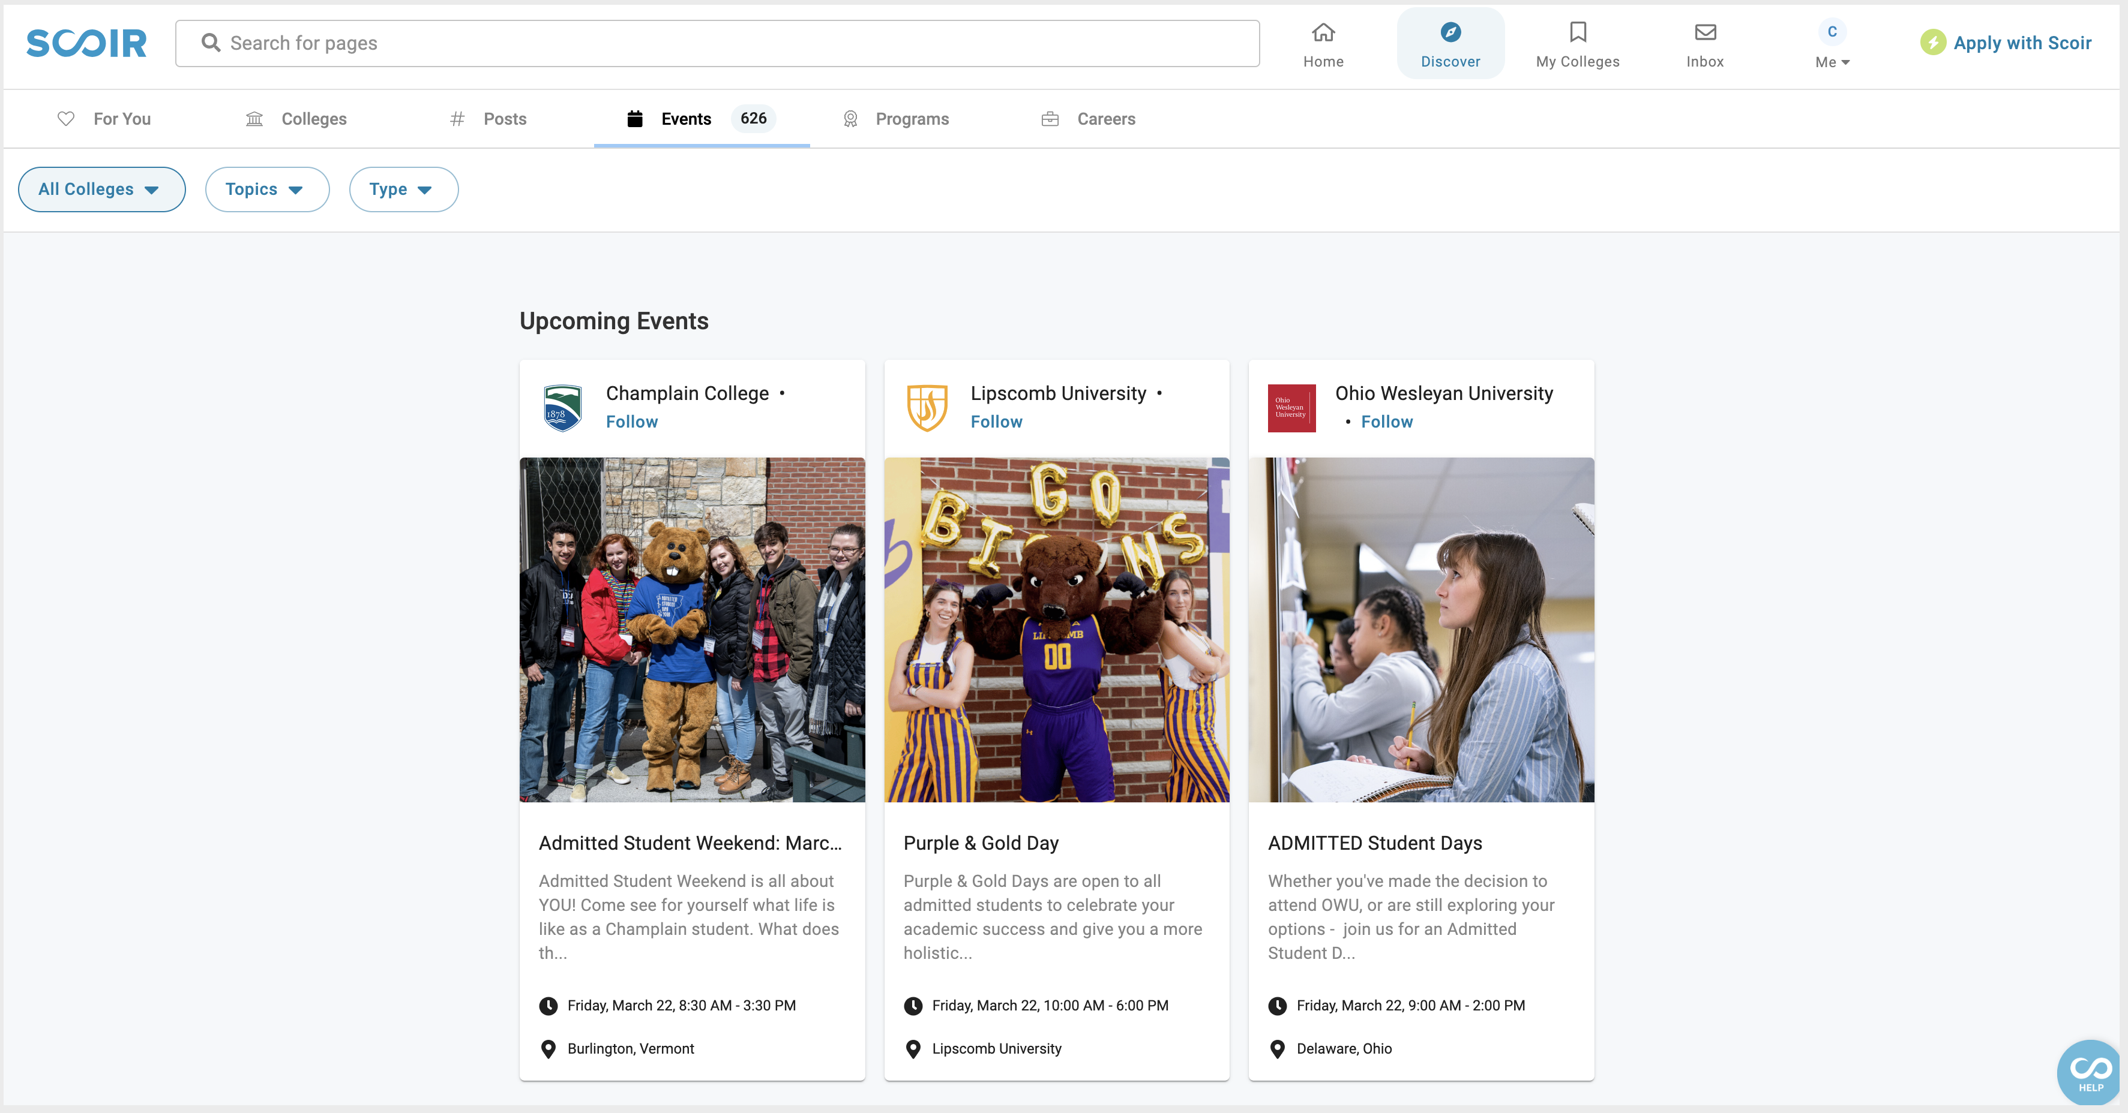
Task: Open the Champlain beaver mascot photo
Action: pos(693,629)
